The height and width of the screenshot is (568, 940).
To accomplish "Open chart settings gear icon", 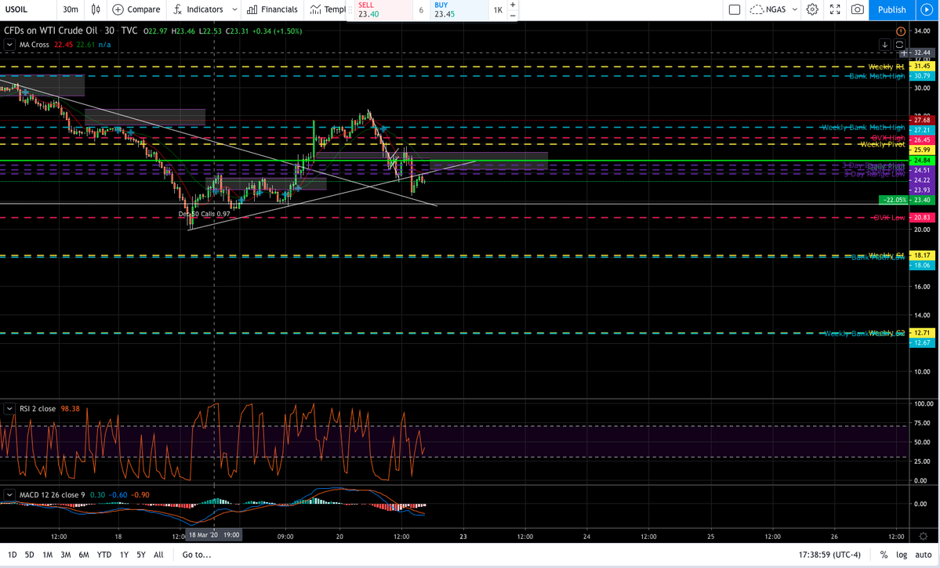I will click(x=812, y=9).
